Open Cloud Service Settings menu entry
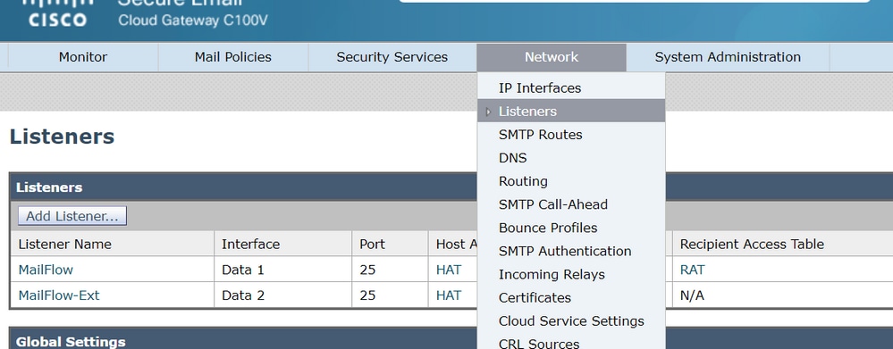The width and height of the screenshot is (893, 349). click(x=571, y=321)
